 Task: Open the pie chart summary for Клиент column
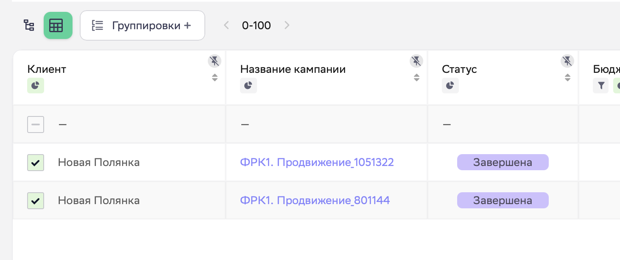35,85
